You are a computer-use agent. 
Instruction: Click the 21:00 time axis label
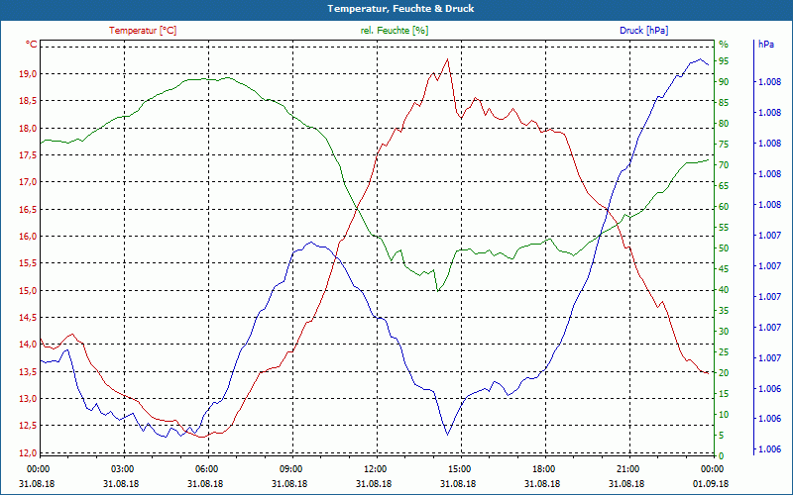[628, 468]
